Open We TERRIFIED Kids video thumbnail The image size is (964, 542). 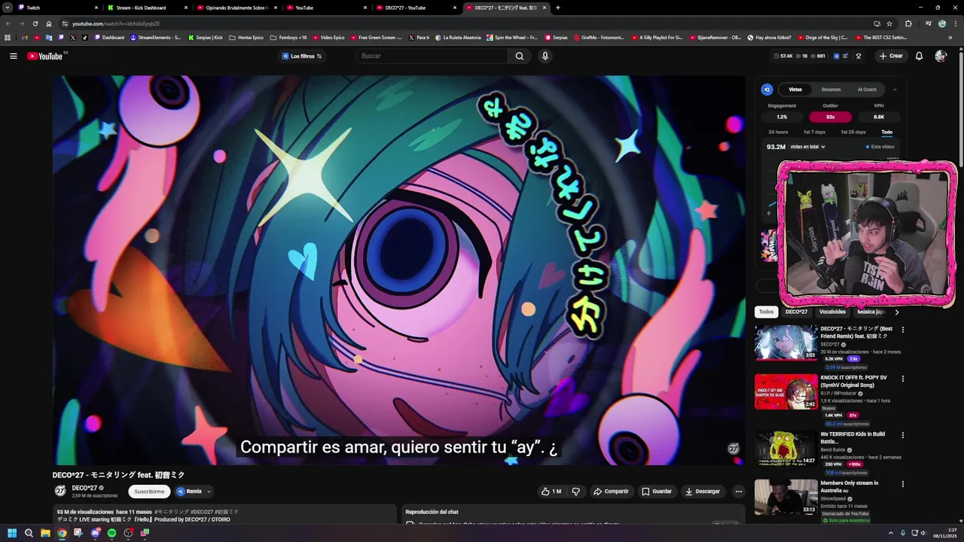786,448
